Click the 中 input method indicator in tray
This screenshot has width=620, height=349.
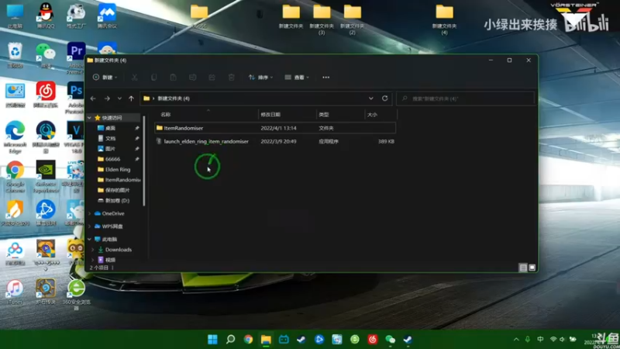(540, 340)
